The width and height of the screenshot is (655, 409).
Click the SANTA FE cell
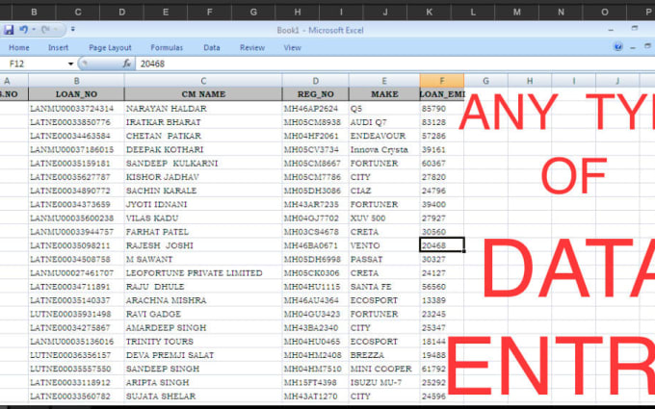pyautogui.click(x=384, y=287)
